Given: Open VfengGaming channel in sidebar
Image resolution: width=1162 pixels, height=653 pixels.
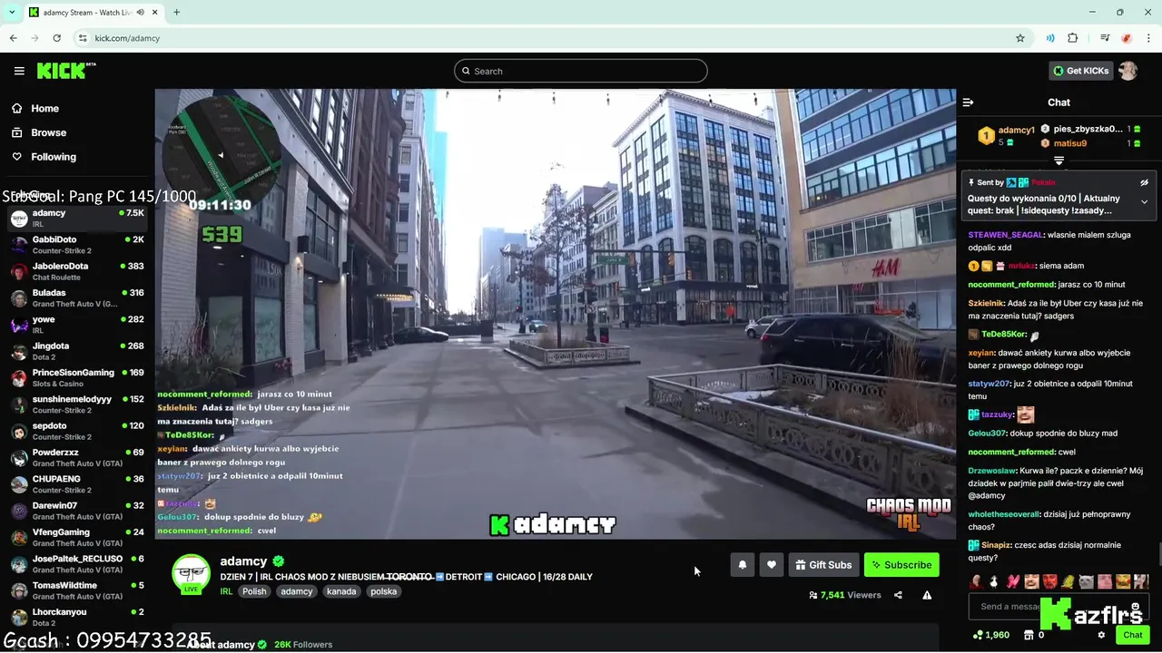Looking at the screenshot, I should (77, 537).
